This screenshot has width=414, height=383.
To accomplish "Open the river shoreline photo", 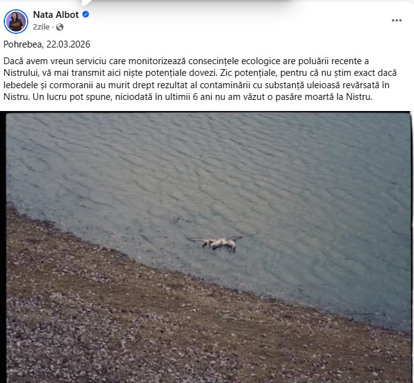I will point(208,247).
